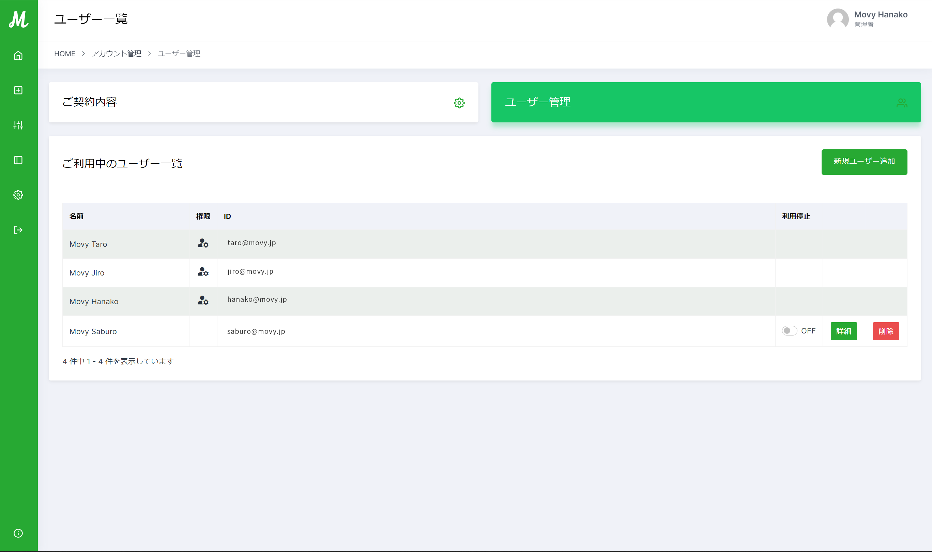Click the panel layout icon in sidebar

(18, 160)
